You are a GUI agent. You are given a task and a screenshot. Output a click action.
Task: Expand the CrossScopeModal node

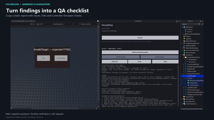(x=184, y=64)
